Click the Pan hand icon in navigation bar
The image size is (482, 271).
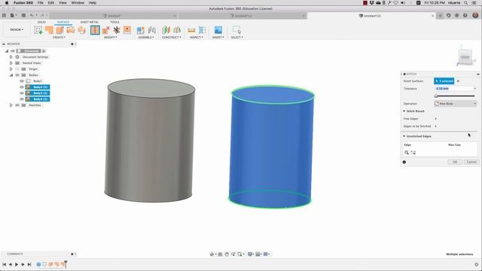pyautogui.click(x=227, y=254)
